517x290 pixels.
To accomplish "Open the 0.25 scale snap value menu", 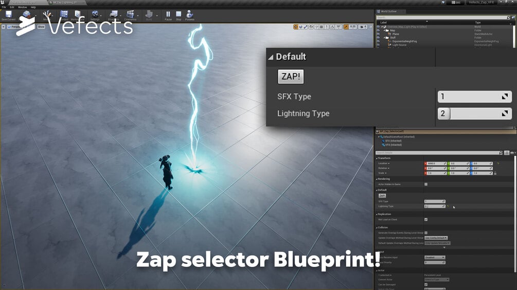I will click(353, 27).
